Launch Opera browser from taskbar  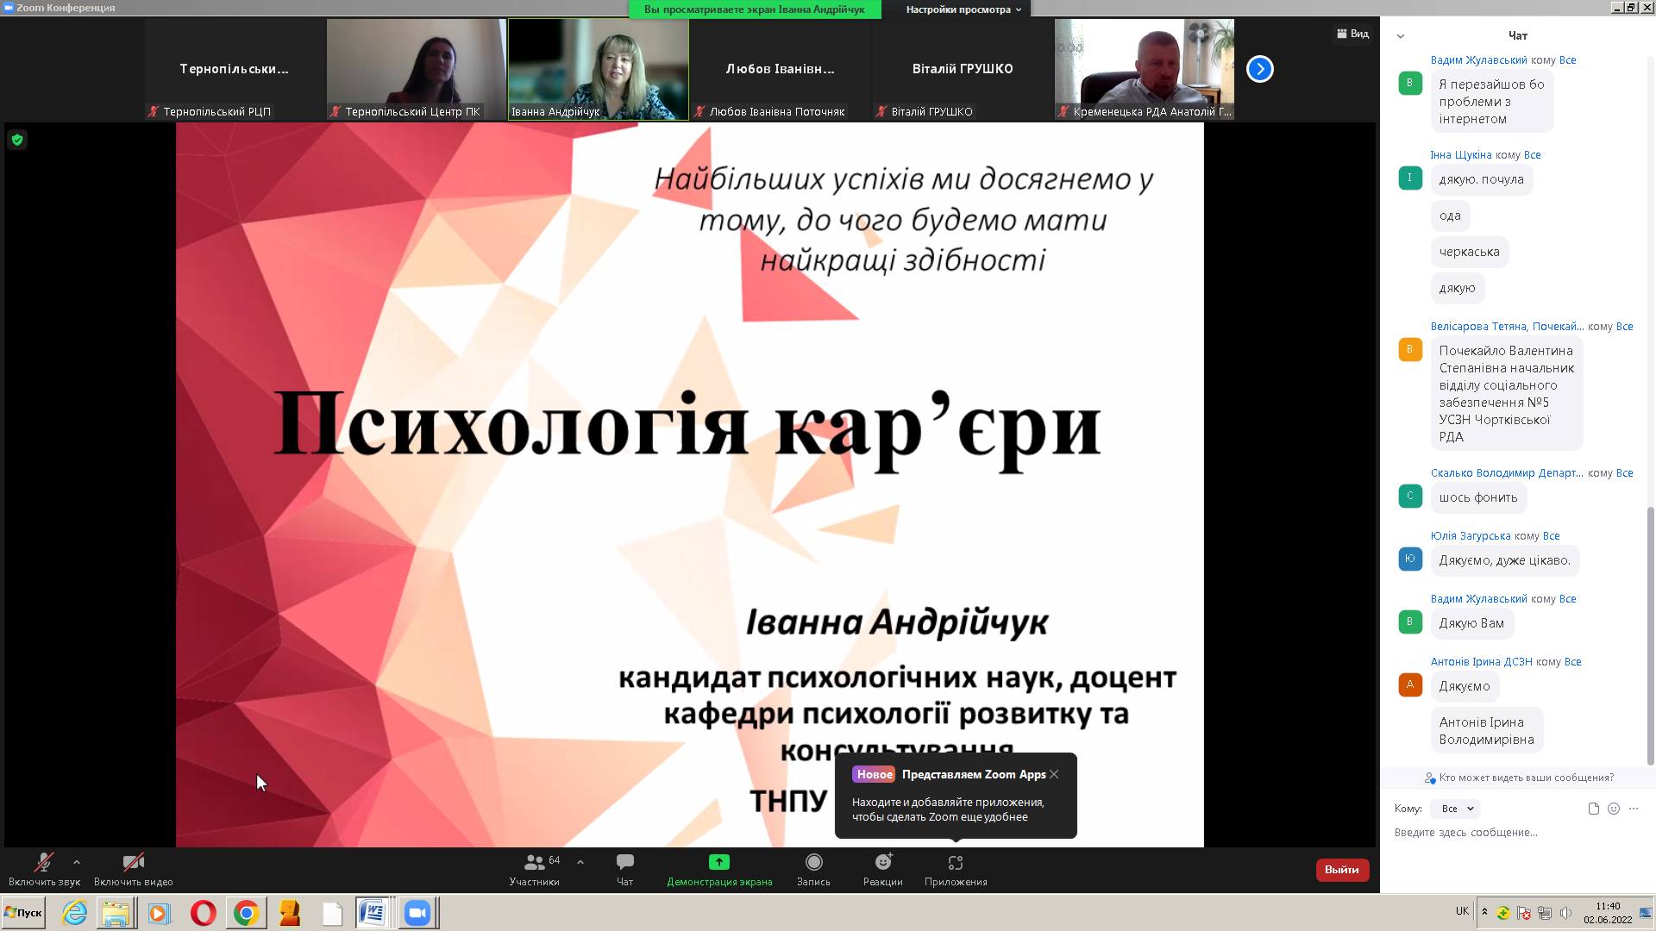coord(203,913)
